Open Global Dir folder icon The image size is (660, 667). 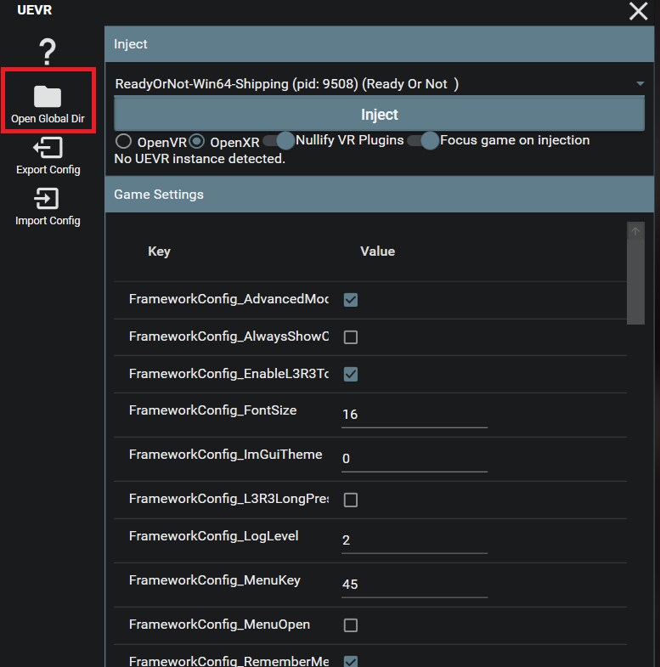point(48,97)
